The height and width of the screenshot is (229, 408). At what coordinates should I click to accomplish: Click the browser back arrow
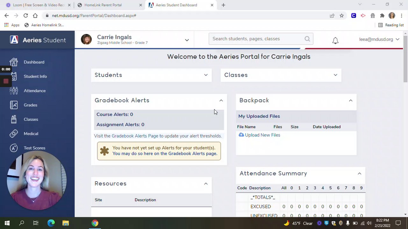tap(7, 15)
